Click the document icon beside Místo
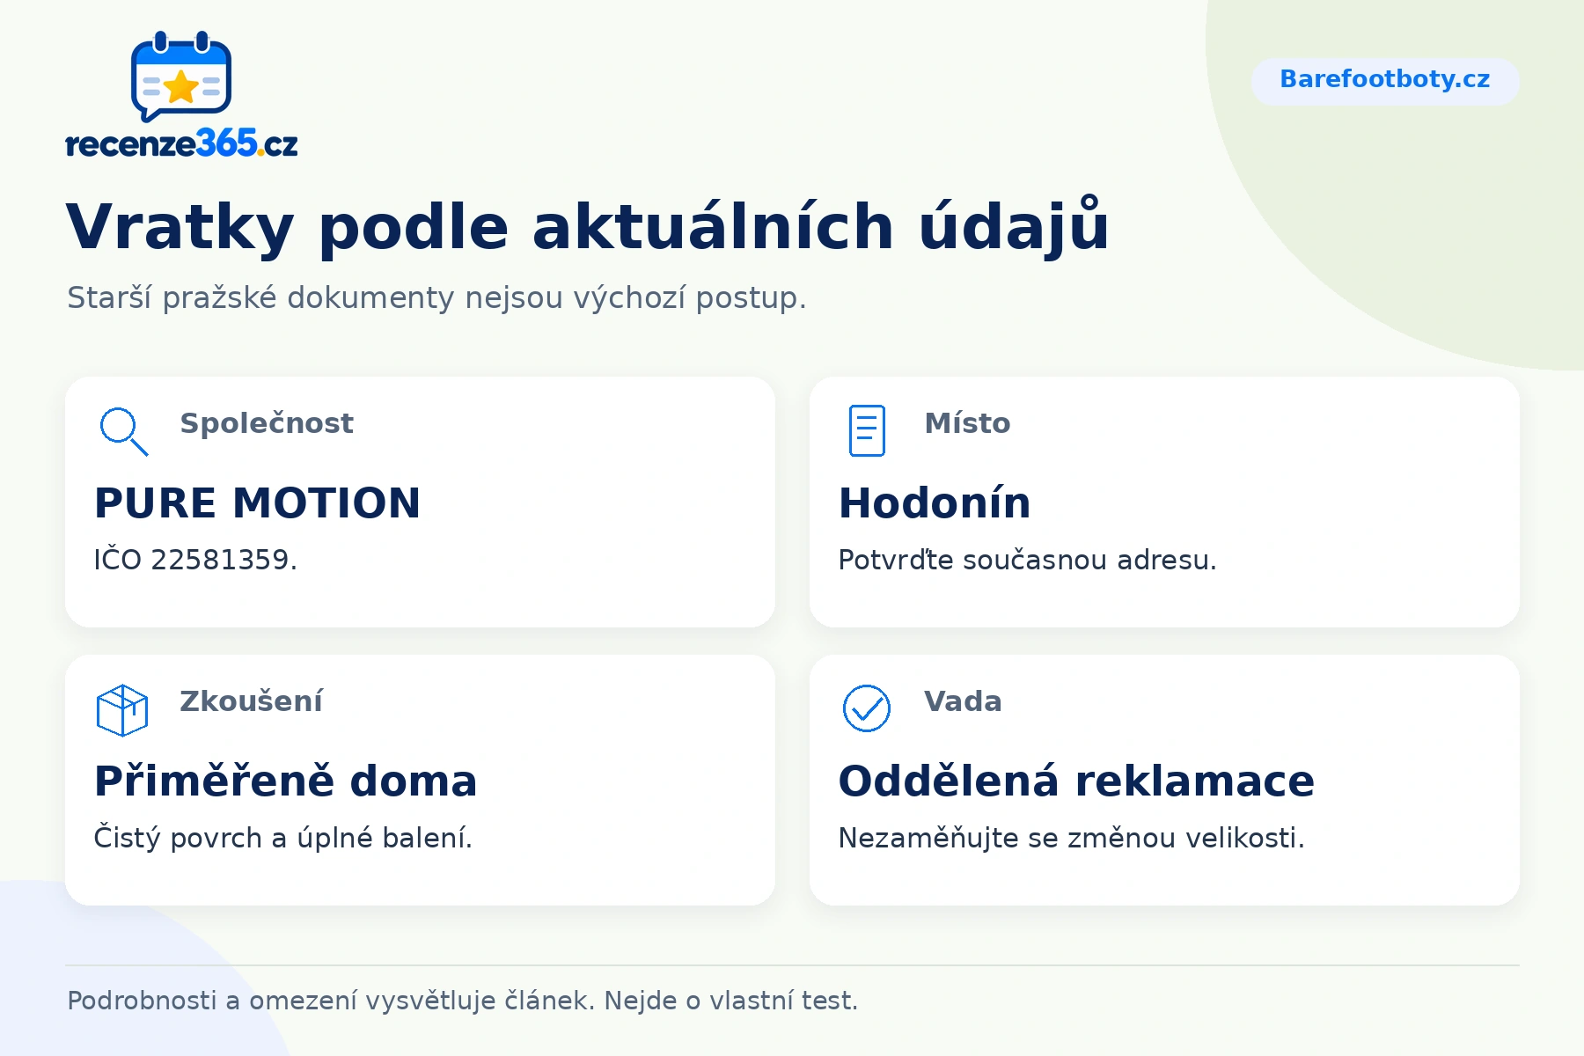Screen dimensions: 1584x1056 pos(867,430)
